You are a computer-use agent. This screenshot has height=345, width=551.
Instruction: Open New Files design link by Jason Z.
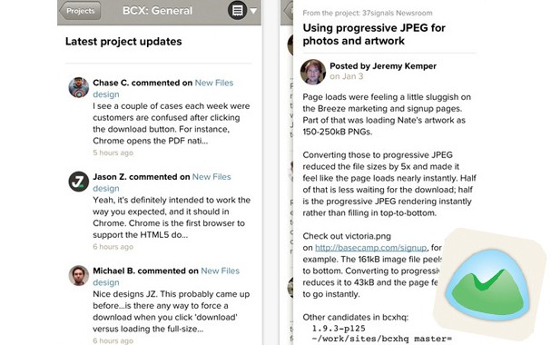(162, 182)
